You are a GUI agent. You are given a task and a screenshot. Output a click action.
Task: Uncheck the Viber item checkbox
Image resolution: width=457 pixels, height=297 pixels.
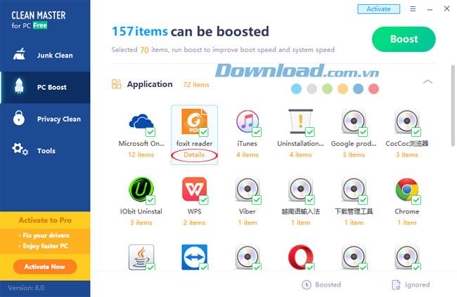(x=257, y=199)
